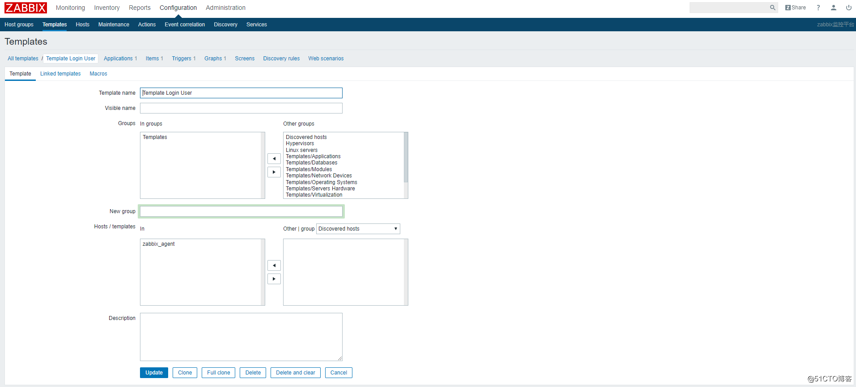Open the Configuration menu
Screen dimensions: 856x387
tap(178, 8)
